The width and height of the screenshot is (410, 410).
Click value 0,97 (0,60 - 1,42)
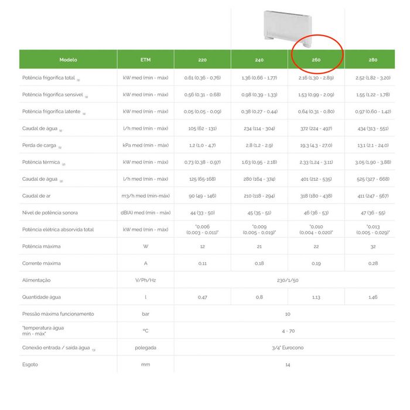[373, 111]
